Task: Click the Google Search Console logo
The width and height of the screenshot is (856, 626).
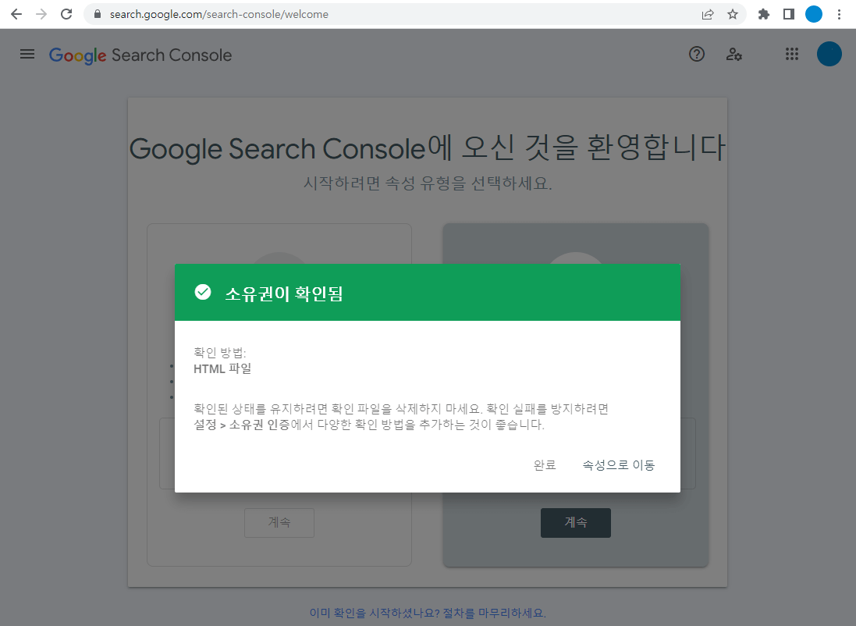Action: [140, 55]
